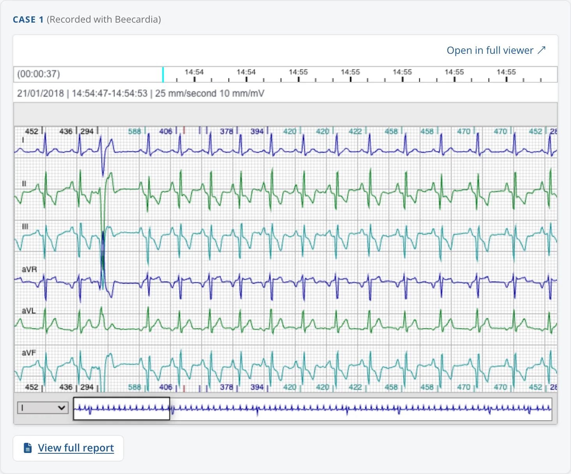
Task: Click the lead III label
Action: [x=25, y=226]
